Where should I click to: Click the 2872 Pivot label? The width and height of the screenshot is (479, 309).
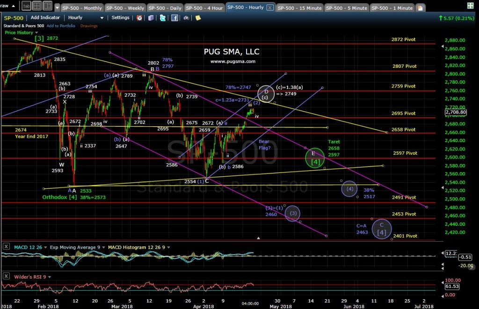(x=403, y=39)
